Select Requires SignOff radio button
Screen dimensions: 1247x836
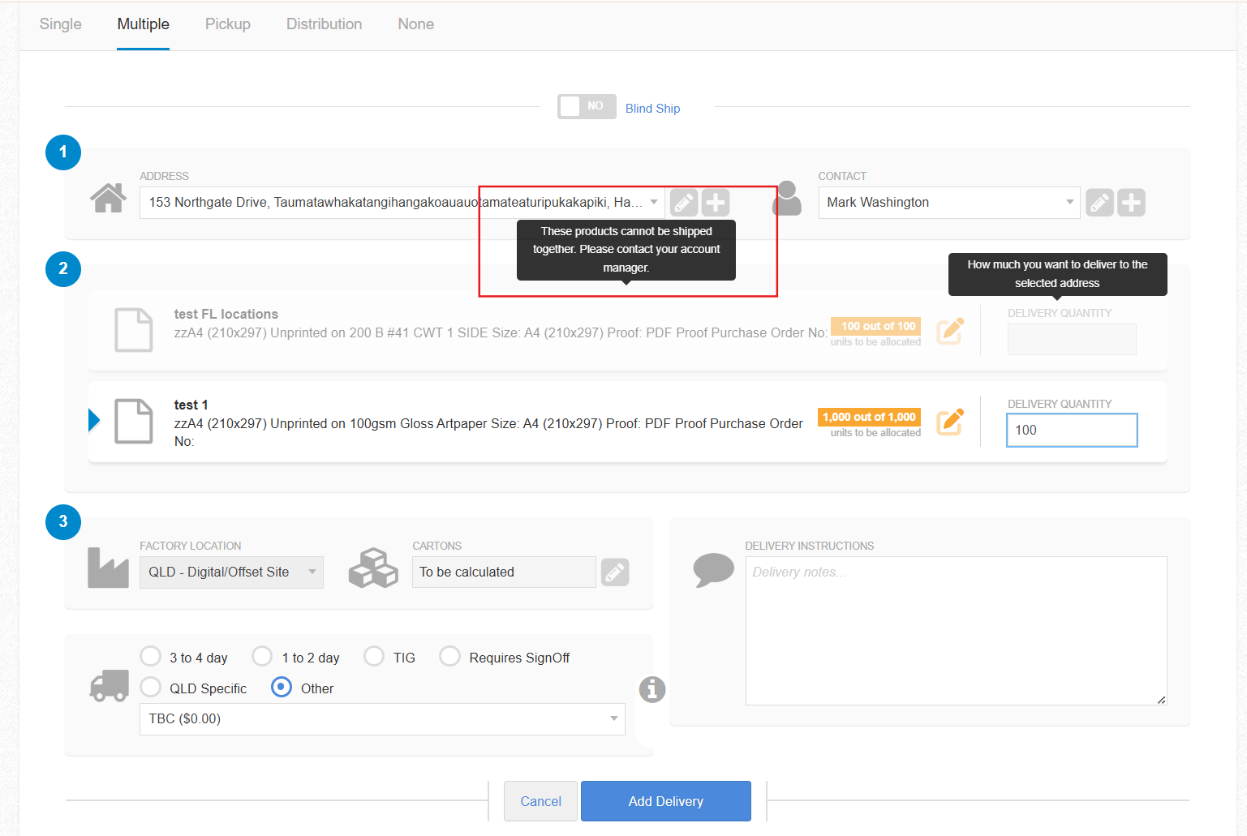449,656
